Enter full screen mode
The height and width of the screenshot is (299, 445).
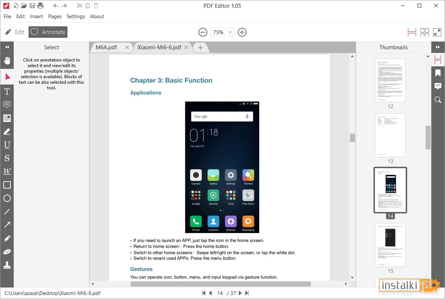pyautogui.click(x=437, y=32)
